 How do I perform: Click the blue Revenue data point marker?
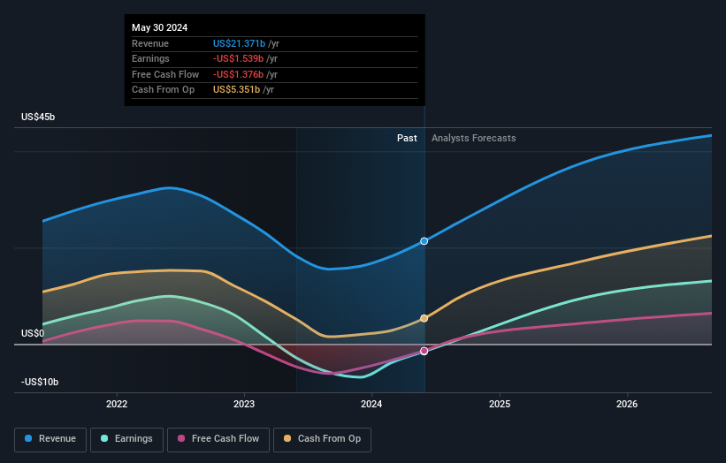click(x=424, y=241)
